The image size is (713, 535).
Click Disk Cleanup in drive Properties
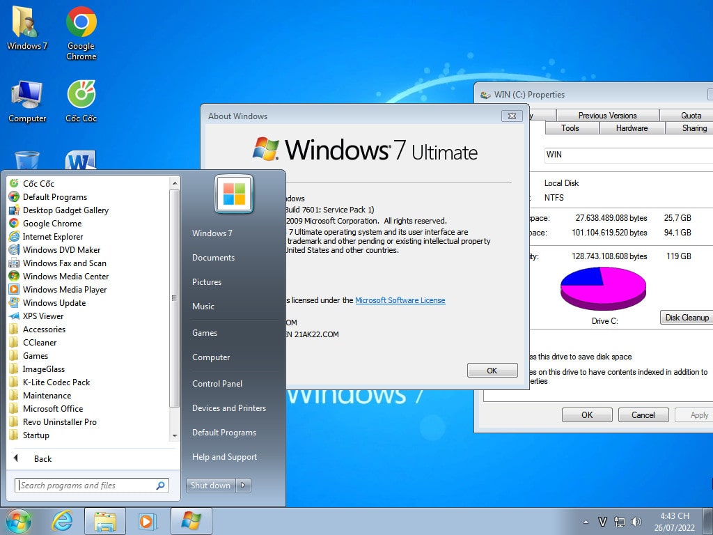coord(687,318)
